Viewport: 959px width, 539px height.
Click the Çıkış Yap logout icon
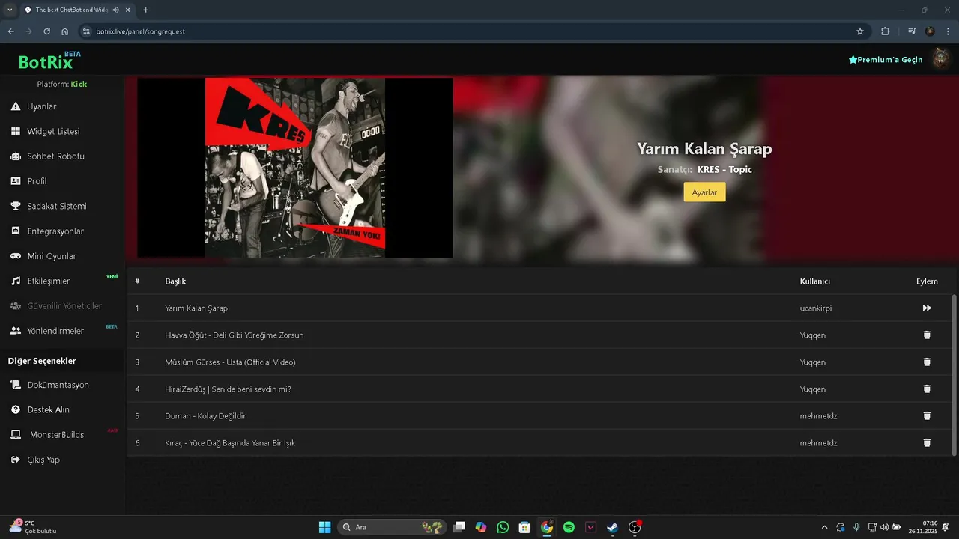point(15,460)
